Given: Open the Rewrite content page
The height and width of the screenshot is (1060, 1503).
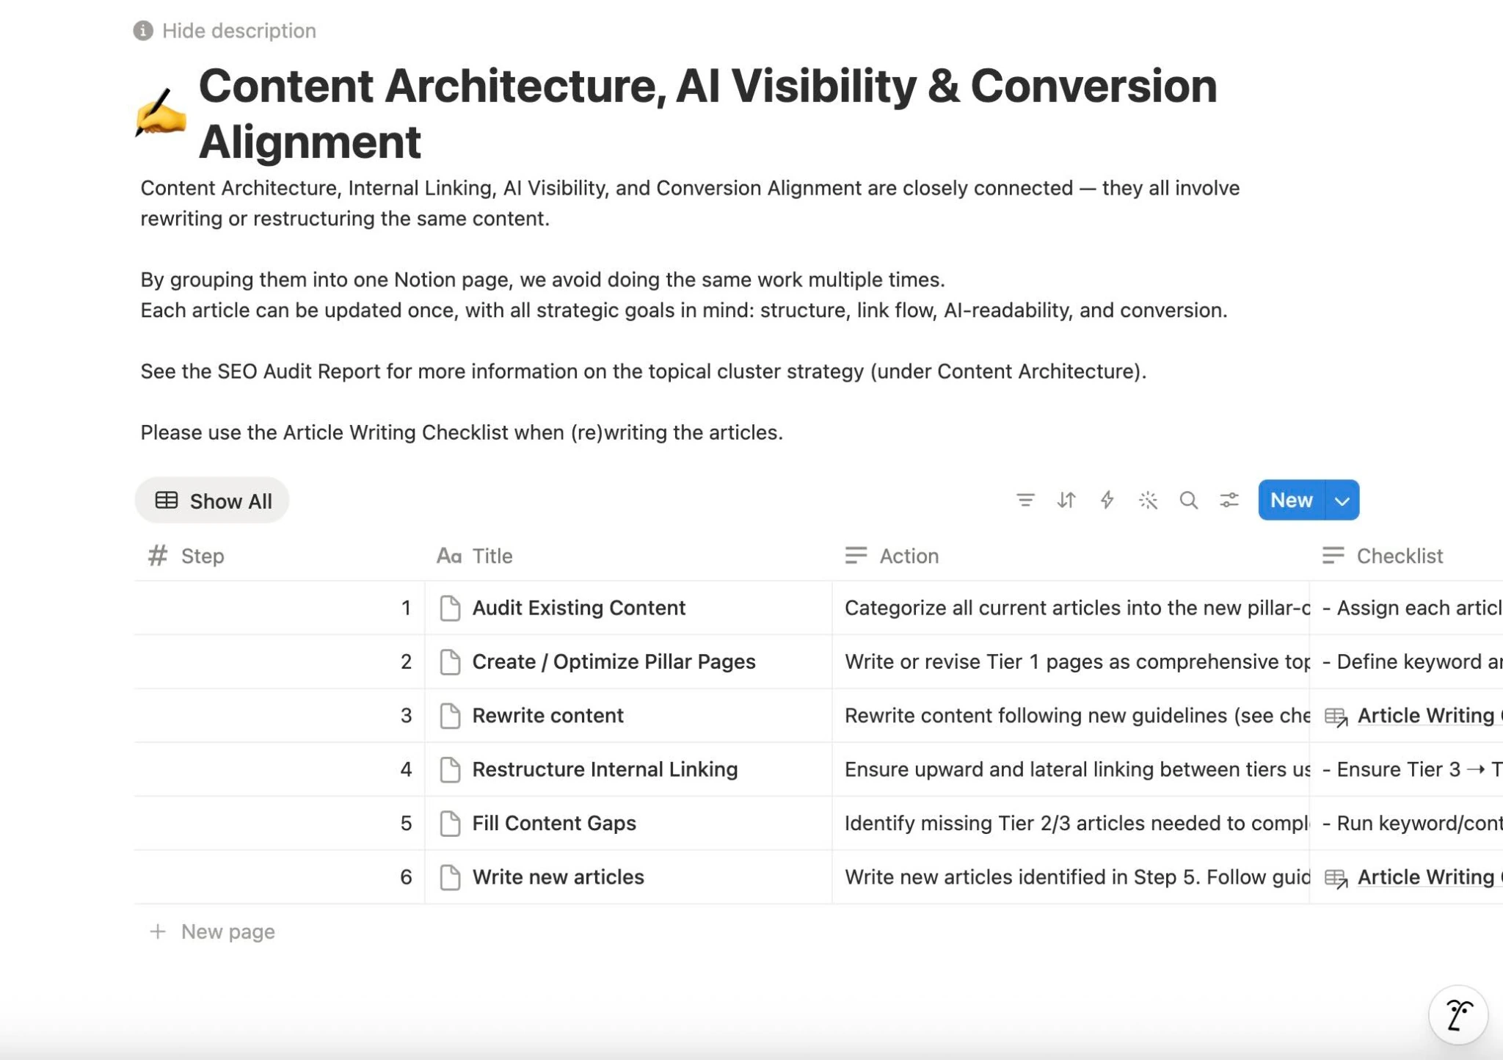Looking at the screenshot, I should click(547, 716).
